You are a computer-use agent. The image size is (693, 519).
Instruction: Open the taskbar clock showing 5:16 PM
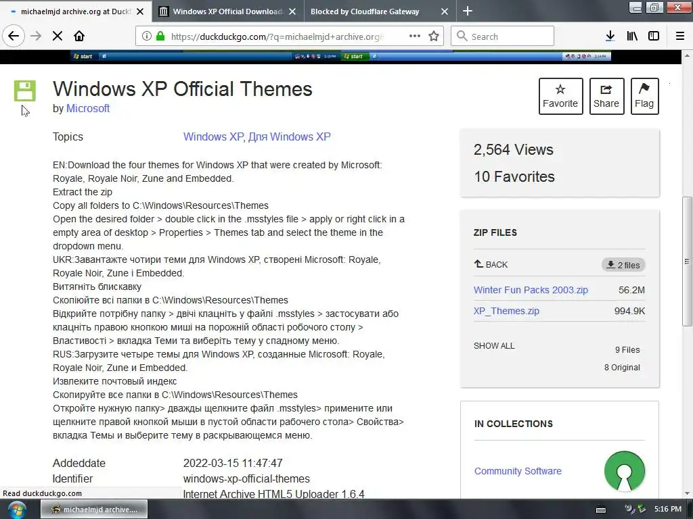(668, 509)
